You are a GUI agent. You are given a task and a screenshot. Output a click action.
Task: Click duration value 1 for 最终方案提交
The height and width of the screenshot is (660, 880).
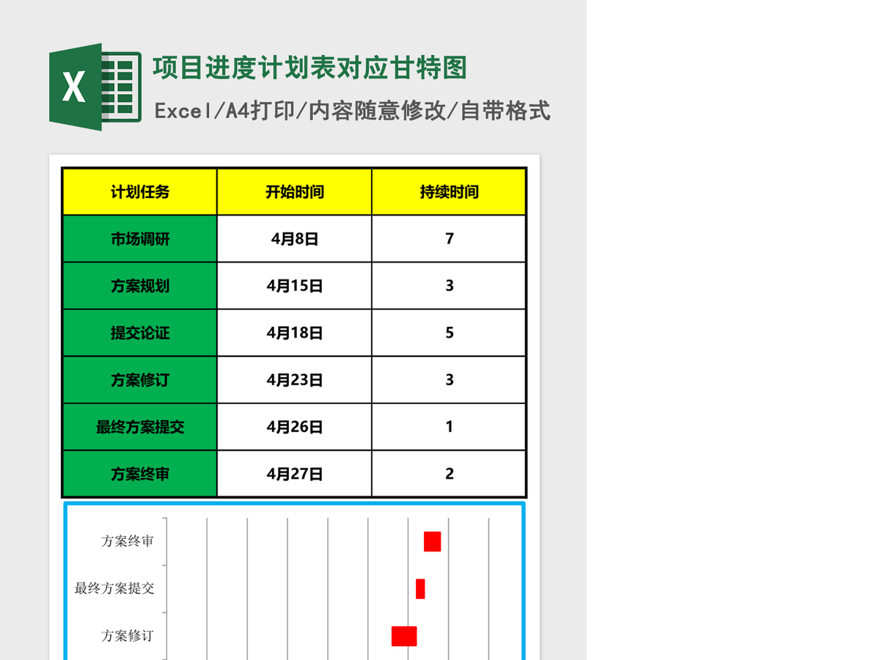(x=449, y=427)
